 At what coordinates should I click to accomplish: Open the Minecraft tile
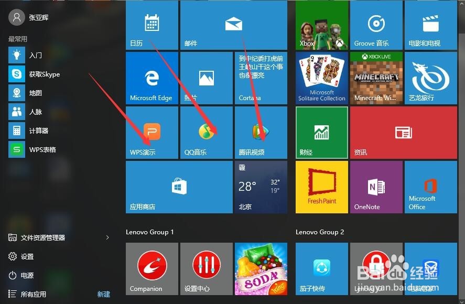coord(376,79)
